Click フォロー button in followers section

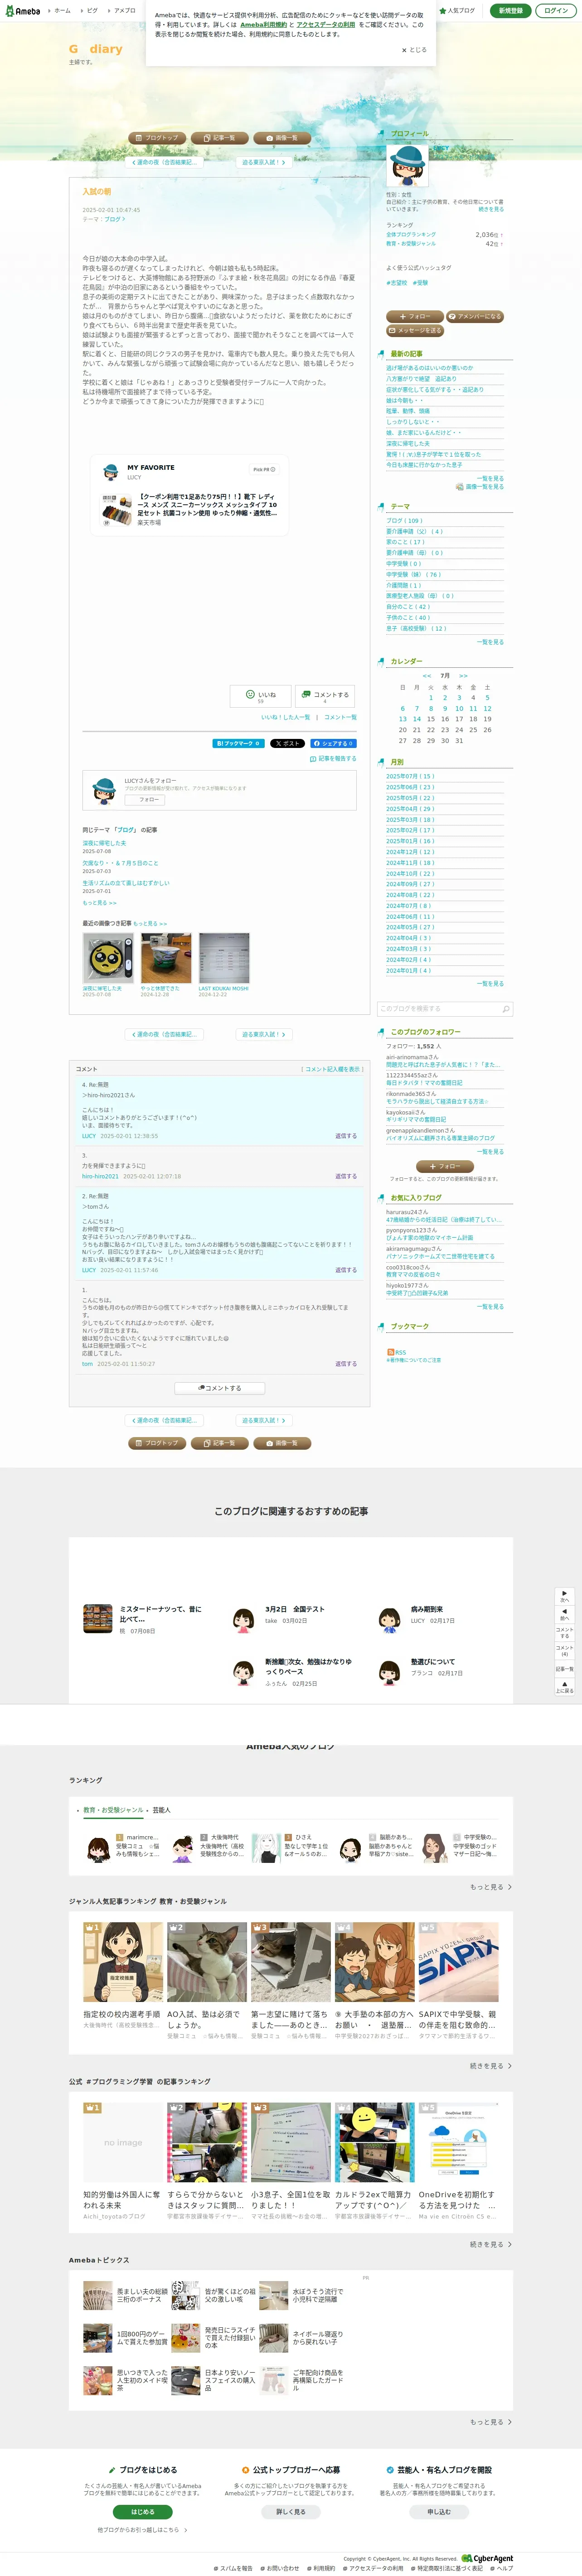(444, 1166)
